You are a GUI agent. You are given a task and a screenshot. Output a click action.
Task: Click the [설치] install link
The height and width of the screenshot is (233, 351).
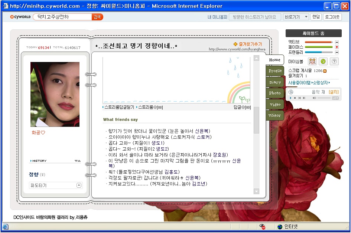334,92
